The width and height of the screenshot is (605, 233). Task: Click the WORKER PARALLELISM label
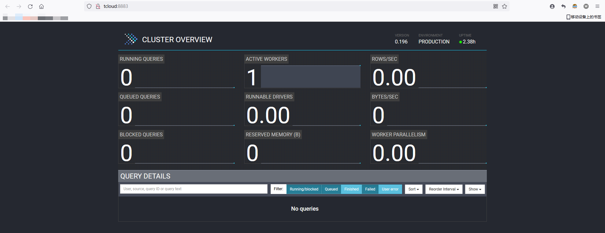[399, 135]
